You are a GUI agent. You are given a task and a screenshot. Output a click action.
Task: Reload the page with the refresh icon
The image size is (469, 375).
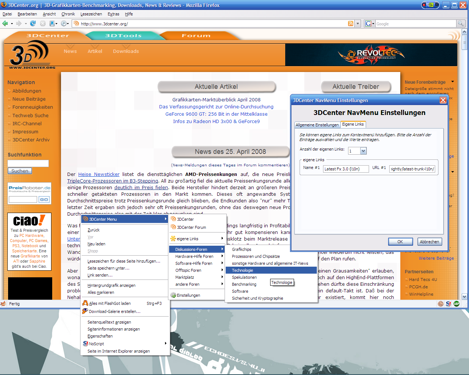tap(33, 24)
